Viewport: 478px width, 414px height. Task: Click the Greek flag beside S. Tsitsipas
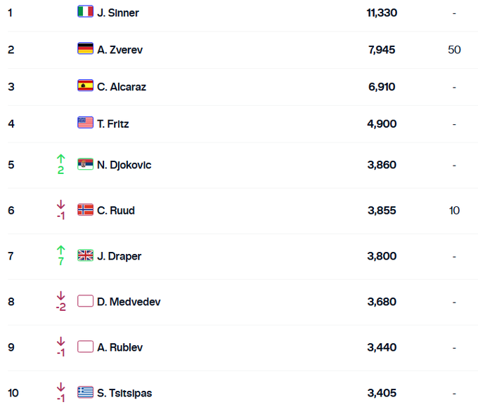pyautogui.click(x=85, y=392)
